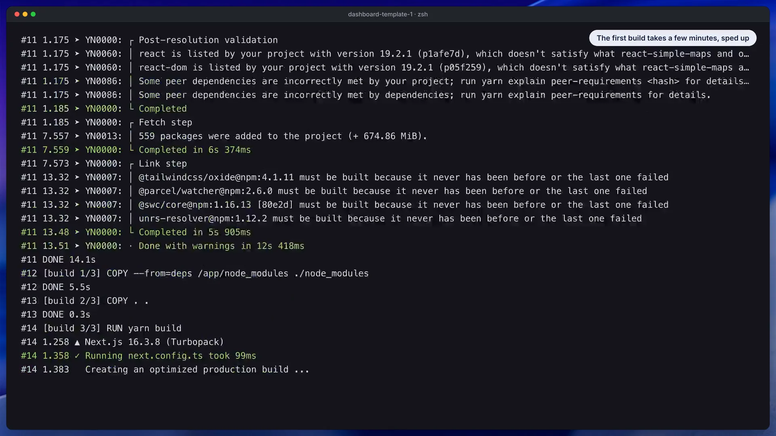
Task: Click the '#11 DONE 14.1s' line
Action: [x=58, y=260]
